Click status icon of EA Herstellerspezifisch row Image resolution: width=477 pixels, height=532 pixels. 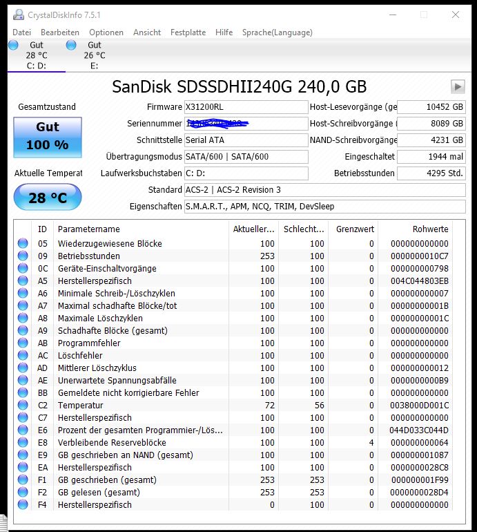pyautogui.click(x=23, y=467)
